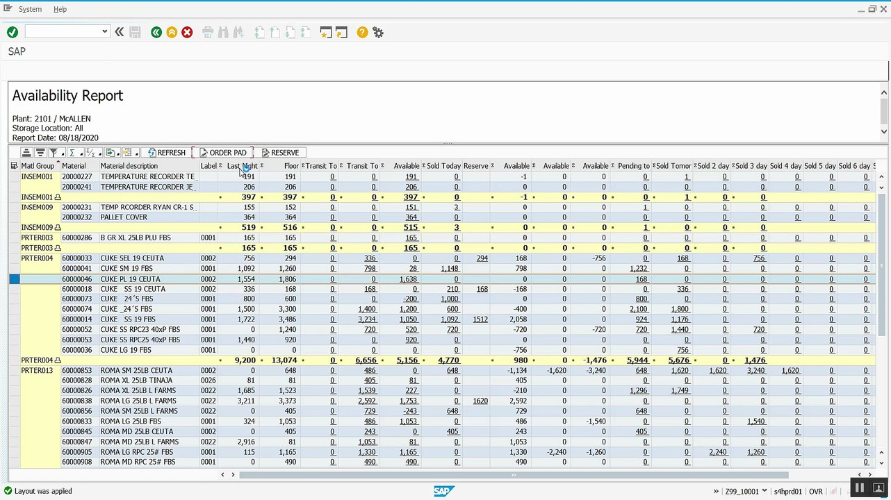Collapse the PRTER004 subtotal group
This screenshot has height=500, width=891.
[58, 360]
